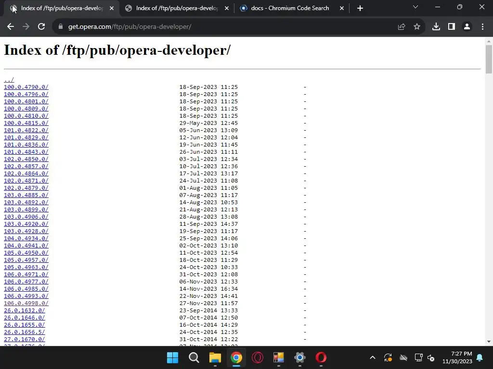Close the first opera-developer tab
493x369 pixels.
[x=112, y=8]
